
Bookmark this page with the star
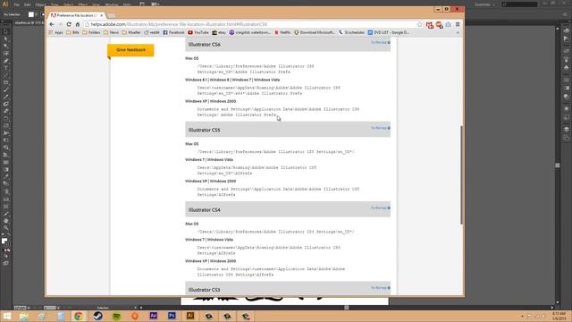(x=419, y=24)
